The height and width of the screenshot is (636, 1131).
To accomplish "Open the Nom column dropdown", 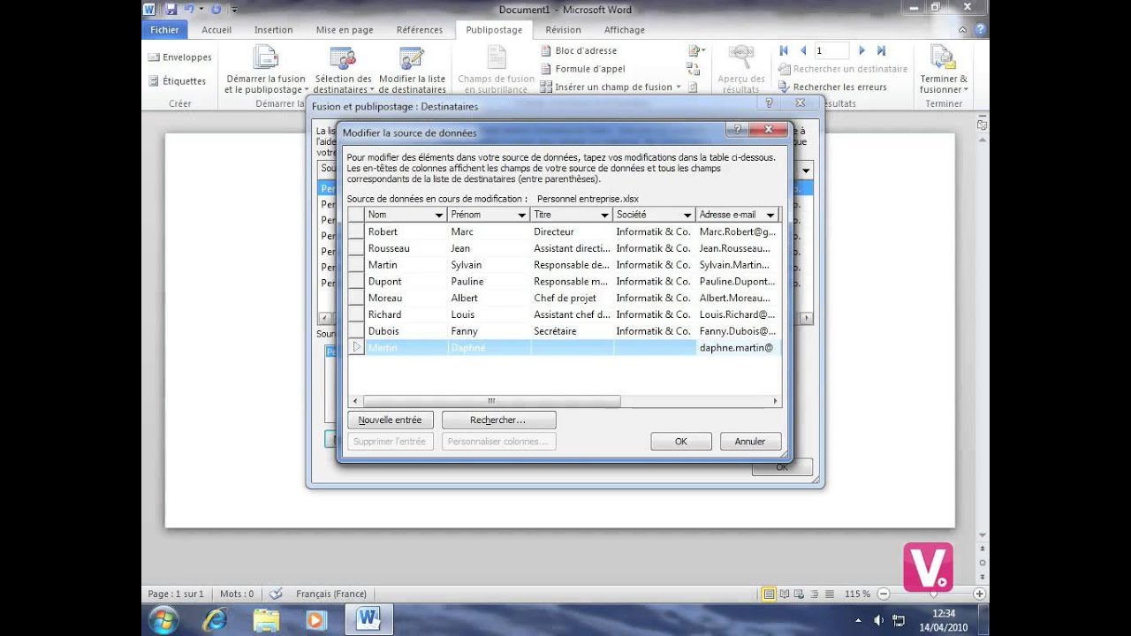I will (x=439, y=215).
